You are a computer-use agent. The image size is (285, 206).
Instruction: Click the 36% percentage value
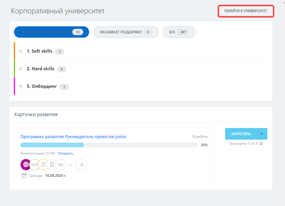(x=204, y=145)
